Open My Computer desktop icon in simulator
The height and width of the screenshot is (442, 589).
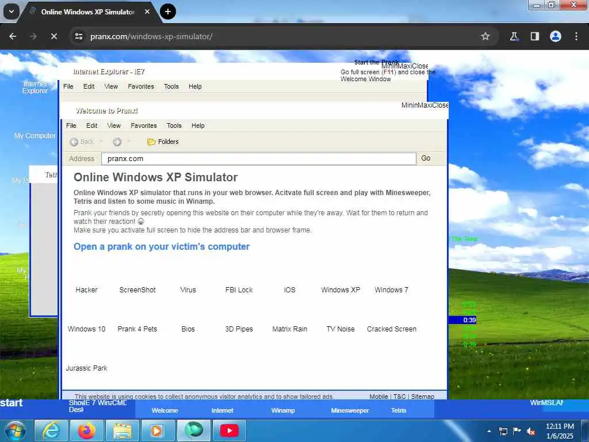click(x=35, y=136)
